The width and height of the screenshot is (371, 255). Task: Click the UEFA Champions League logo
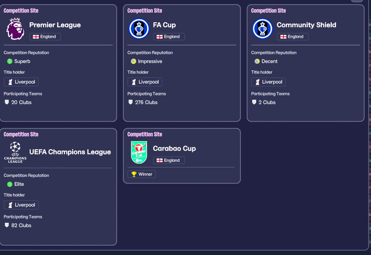[15, 152]
